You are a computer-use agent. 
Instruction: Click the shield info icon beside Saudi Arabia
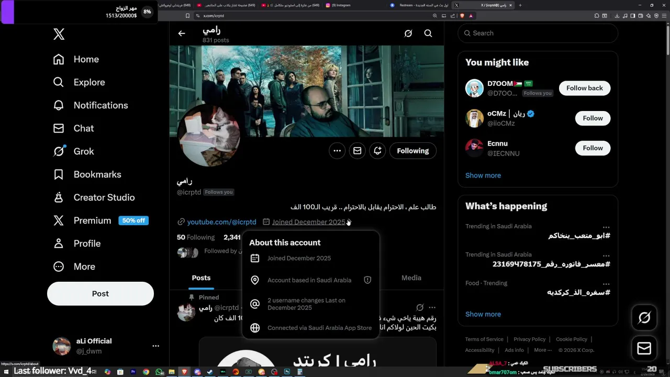pos(367,280)
